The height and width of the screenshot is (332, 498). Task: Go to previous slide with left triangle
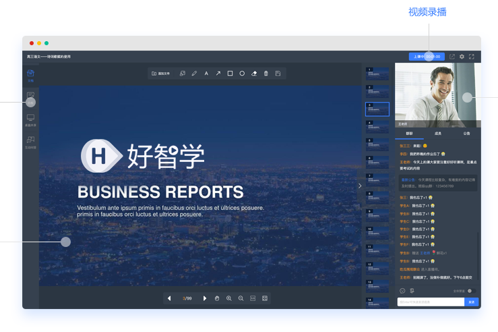coord(169,298)
